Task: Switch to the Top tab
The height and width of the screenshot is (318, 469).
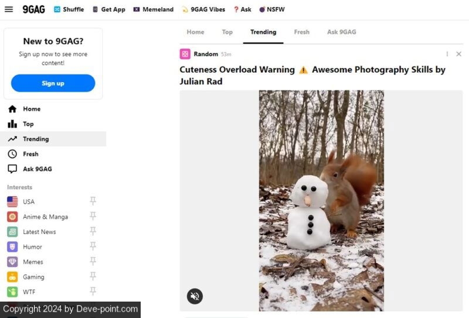Action: tap(227, 32)
